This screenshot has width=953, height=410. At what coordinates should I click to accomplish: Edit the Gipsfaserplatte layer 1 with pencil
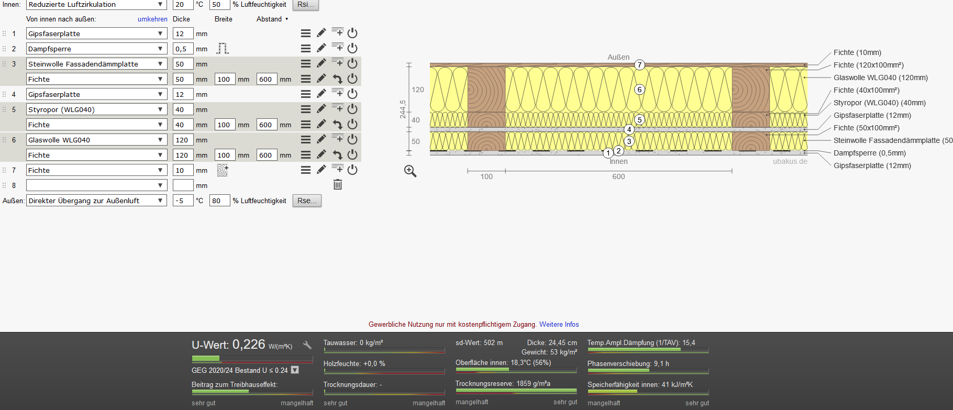tap(321, 33)
